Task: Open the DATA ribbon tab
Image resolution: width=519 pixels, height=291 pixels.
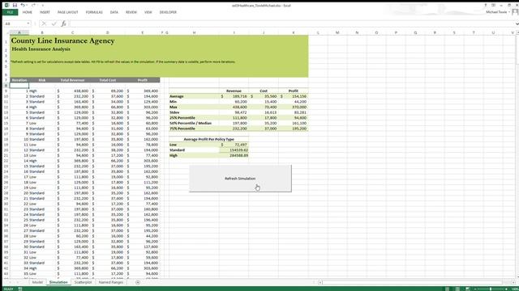Action: tap(114, 12)
